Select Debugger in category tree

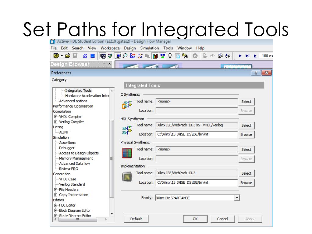tap(67, 148)
